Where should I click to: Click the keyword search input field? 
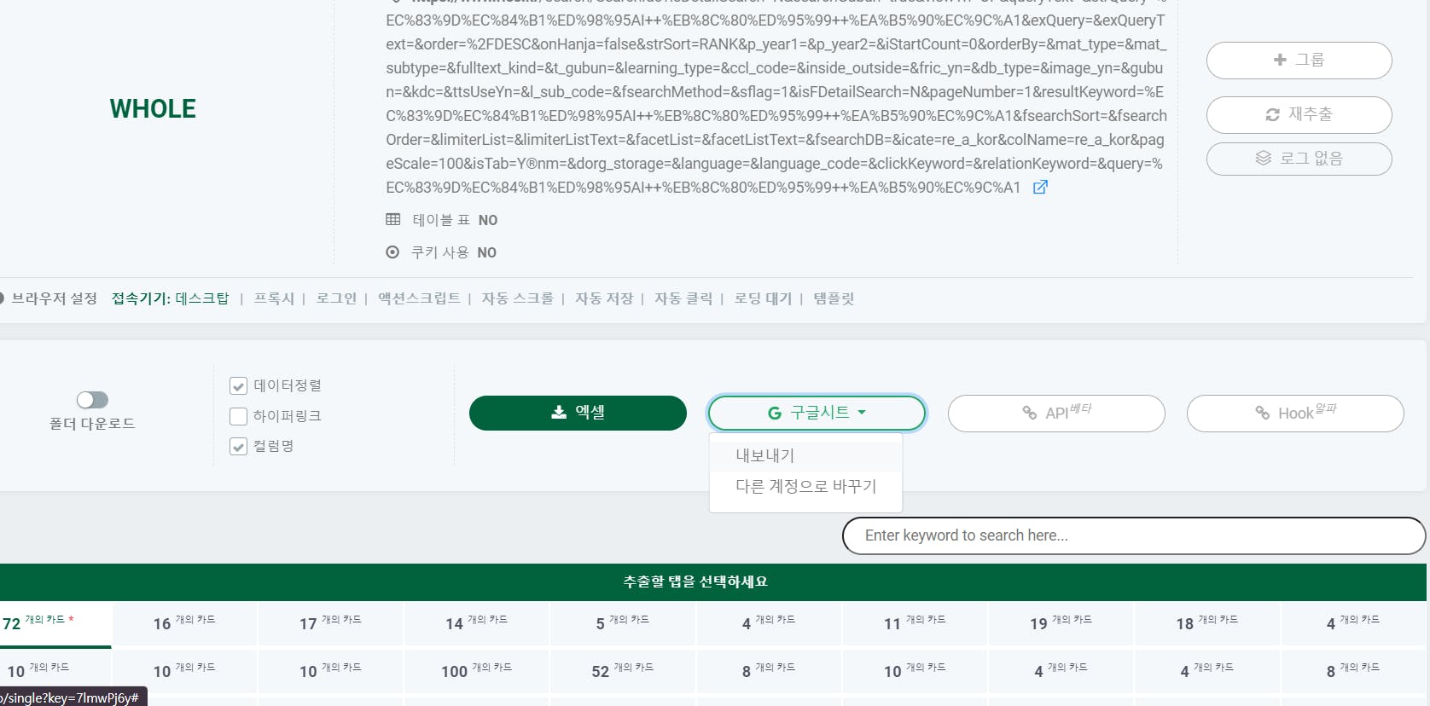pyautogui.click(x=1133, y=535)
